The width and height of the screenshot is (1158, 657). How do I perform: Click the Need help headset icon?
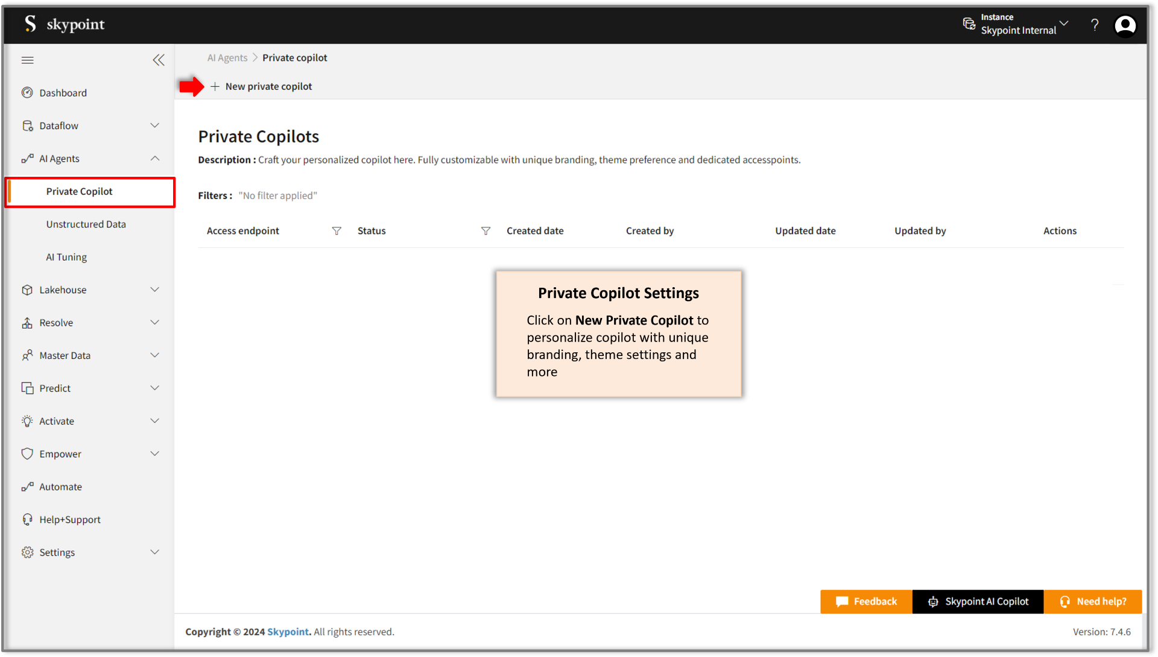coord(1065,601)
